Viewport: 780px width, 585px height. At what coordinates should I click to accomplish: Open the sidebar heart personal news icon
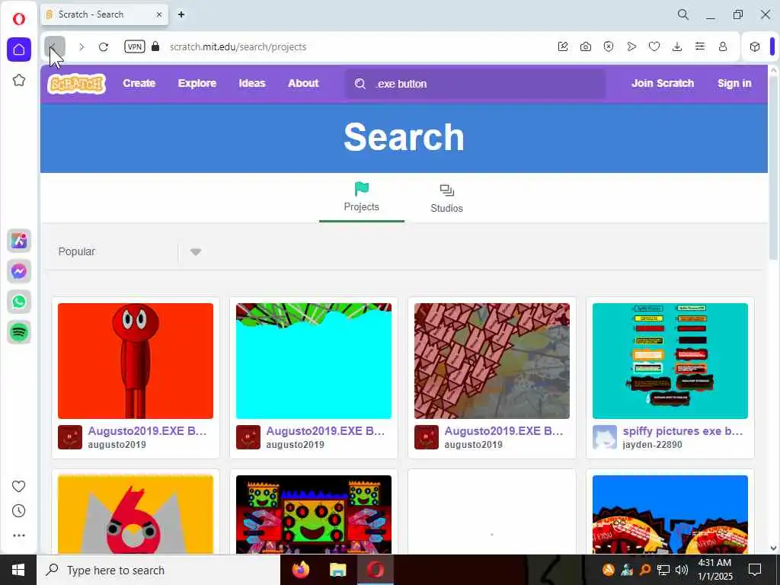[19, 486]
